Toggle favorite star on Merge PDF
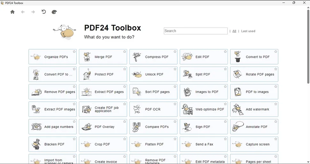This screenshot has width=310, height=164. click(x=125, y=51)
